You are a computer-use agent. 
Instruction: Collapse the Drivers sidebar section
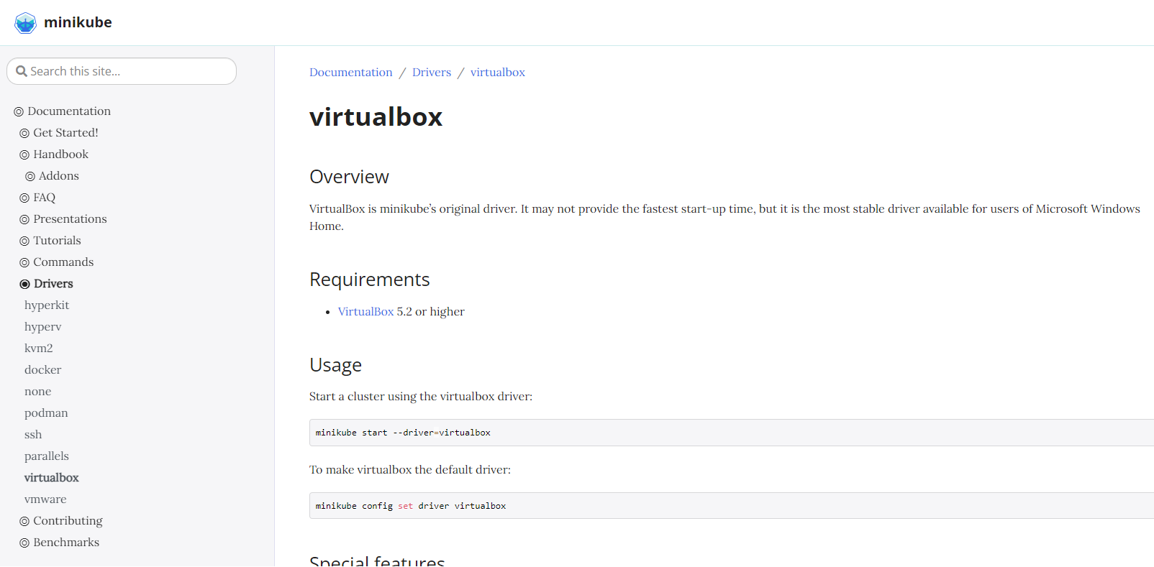(53, 284)
